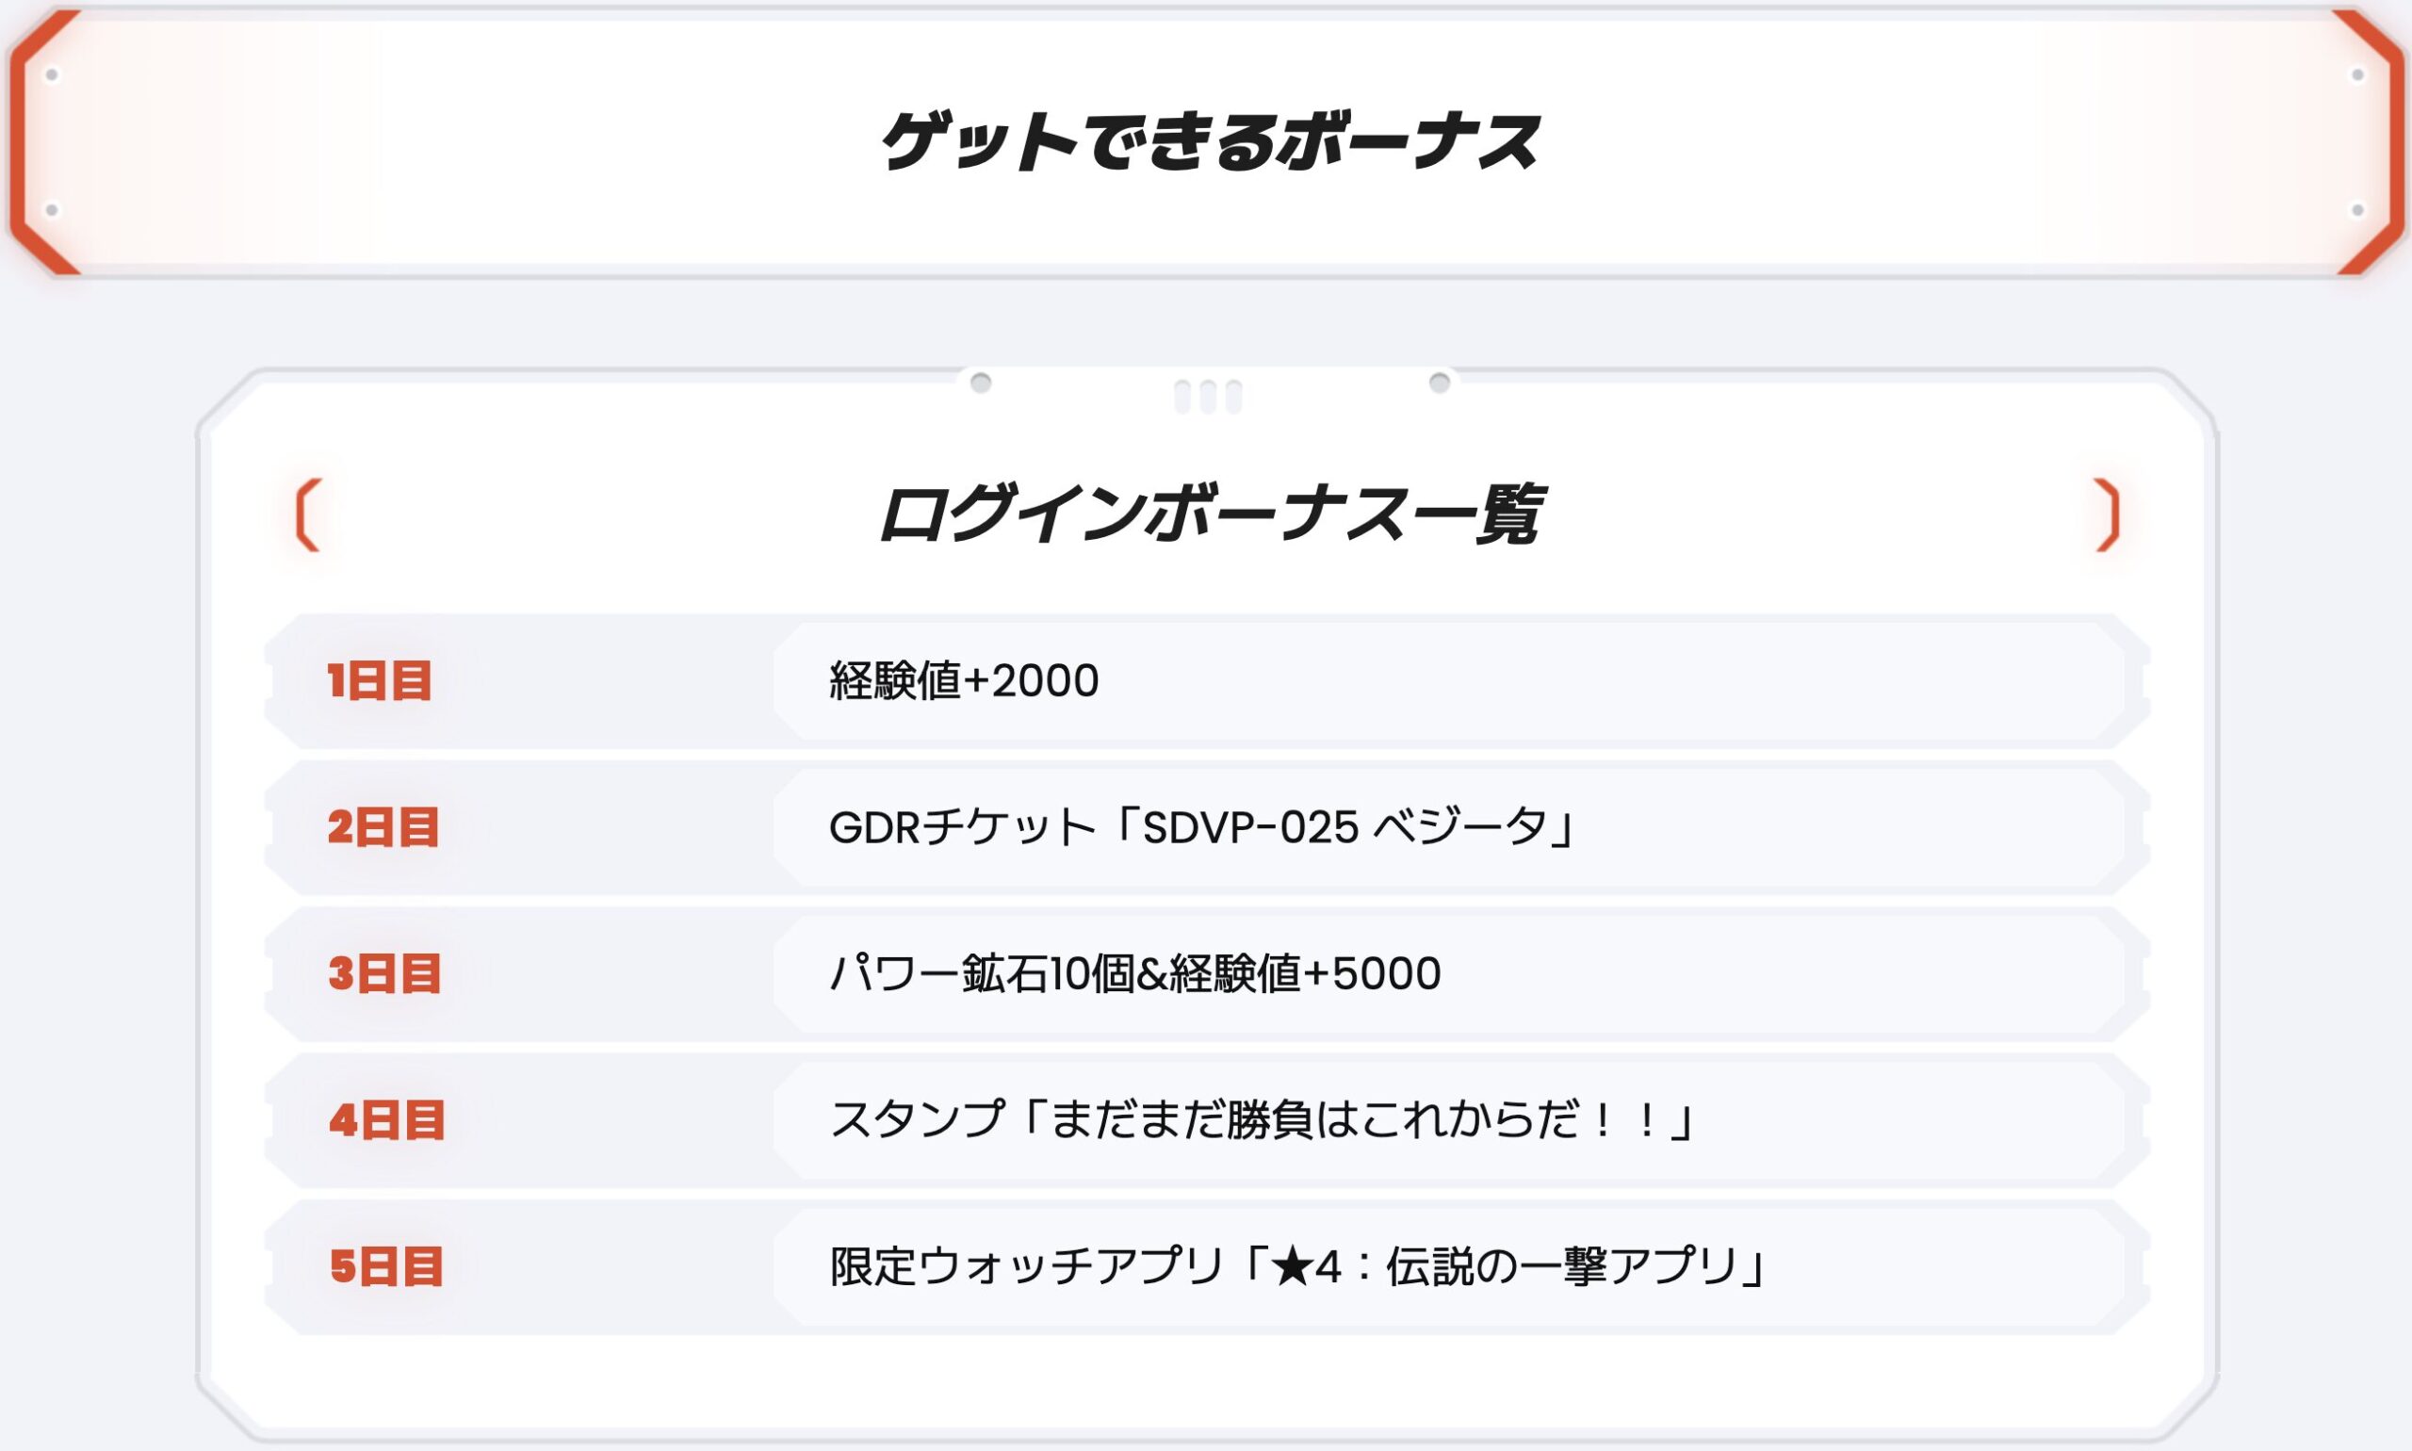Click the ログインボーナス一覧 section title
2412x1451 pixels.
1209,514
